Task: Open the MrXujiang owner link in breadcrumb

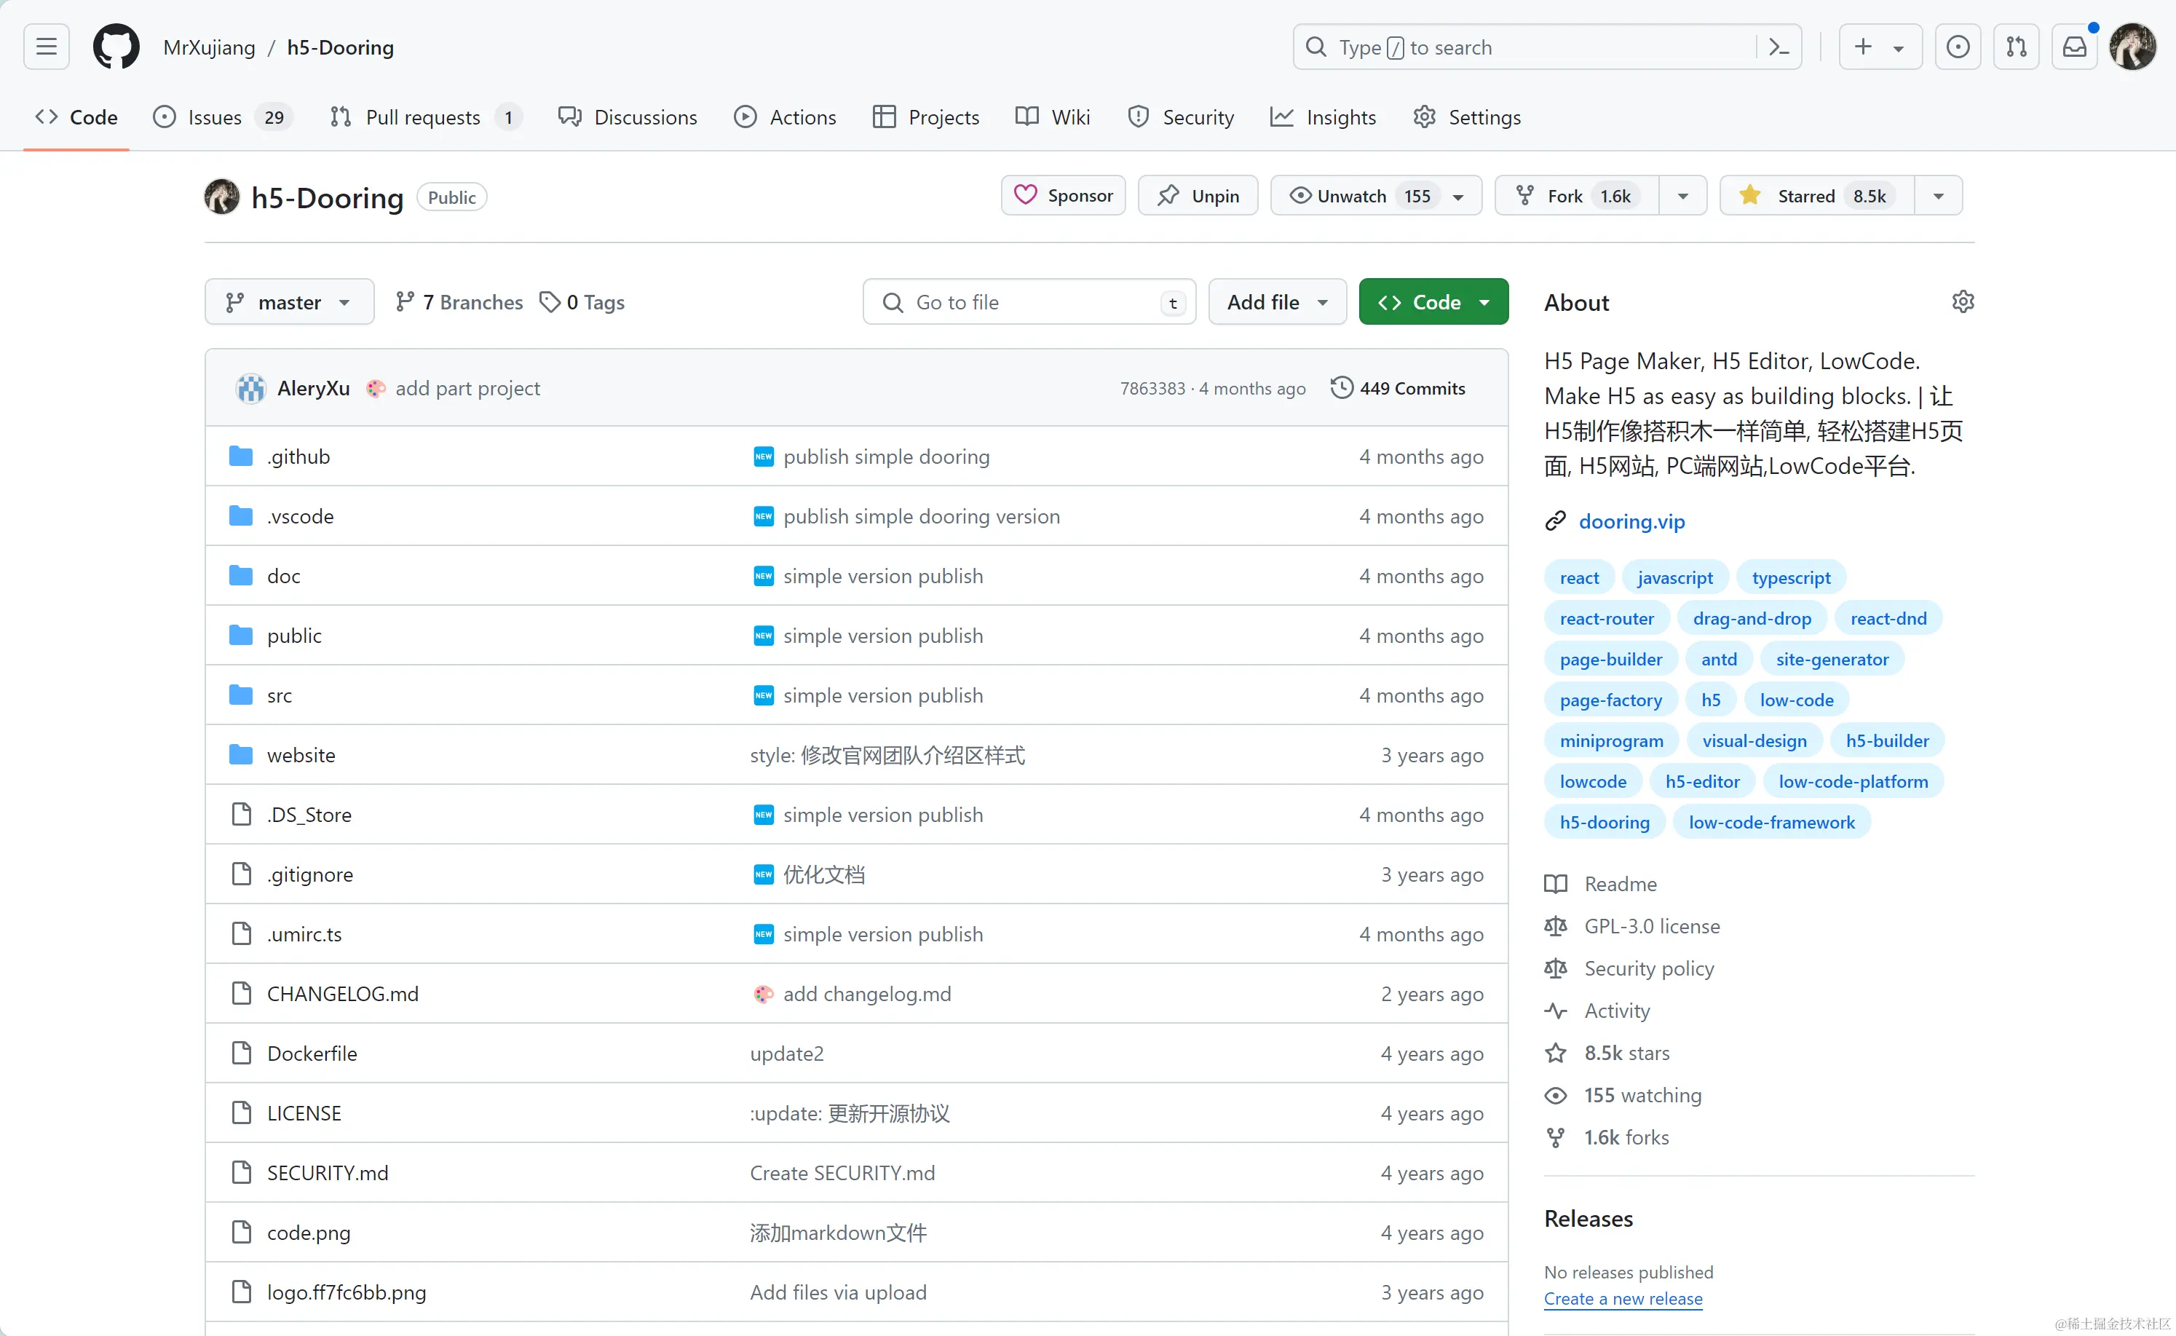Action: coord(210,47)
